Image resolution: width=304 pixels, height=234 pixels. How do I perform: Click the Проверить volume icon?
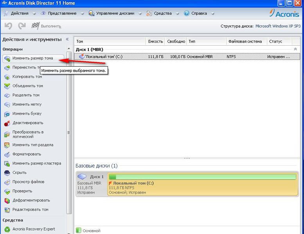7,191
